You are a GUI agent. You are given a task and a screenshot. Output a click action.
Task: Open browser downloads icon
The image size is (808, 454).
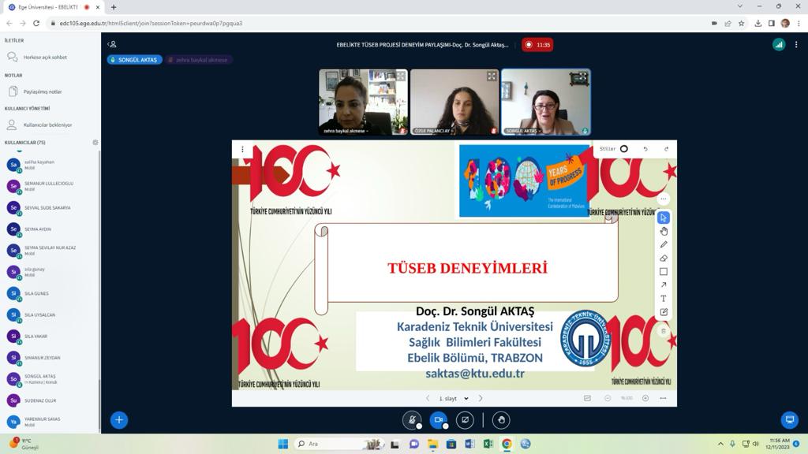tap(757, 23)
